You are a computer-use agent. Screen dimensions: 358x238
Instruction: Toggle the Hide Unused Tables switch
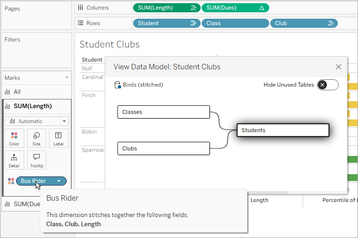tap(327, 85)
